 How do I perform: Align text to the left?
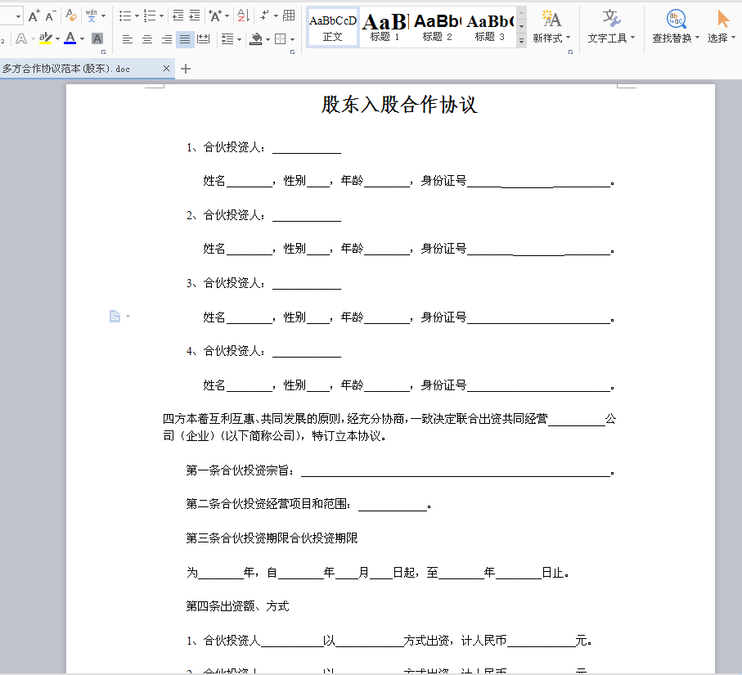pos(128,39)
